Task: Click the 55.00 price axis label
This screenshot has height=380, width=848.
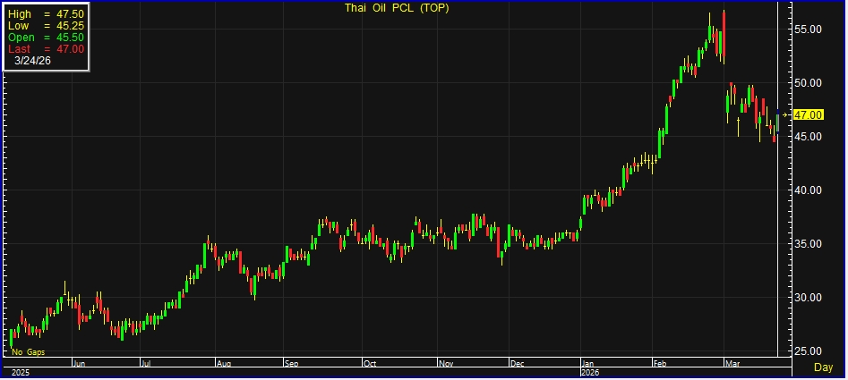Action: [x=808, y=30]
